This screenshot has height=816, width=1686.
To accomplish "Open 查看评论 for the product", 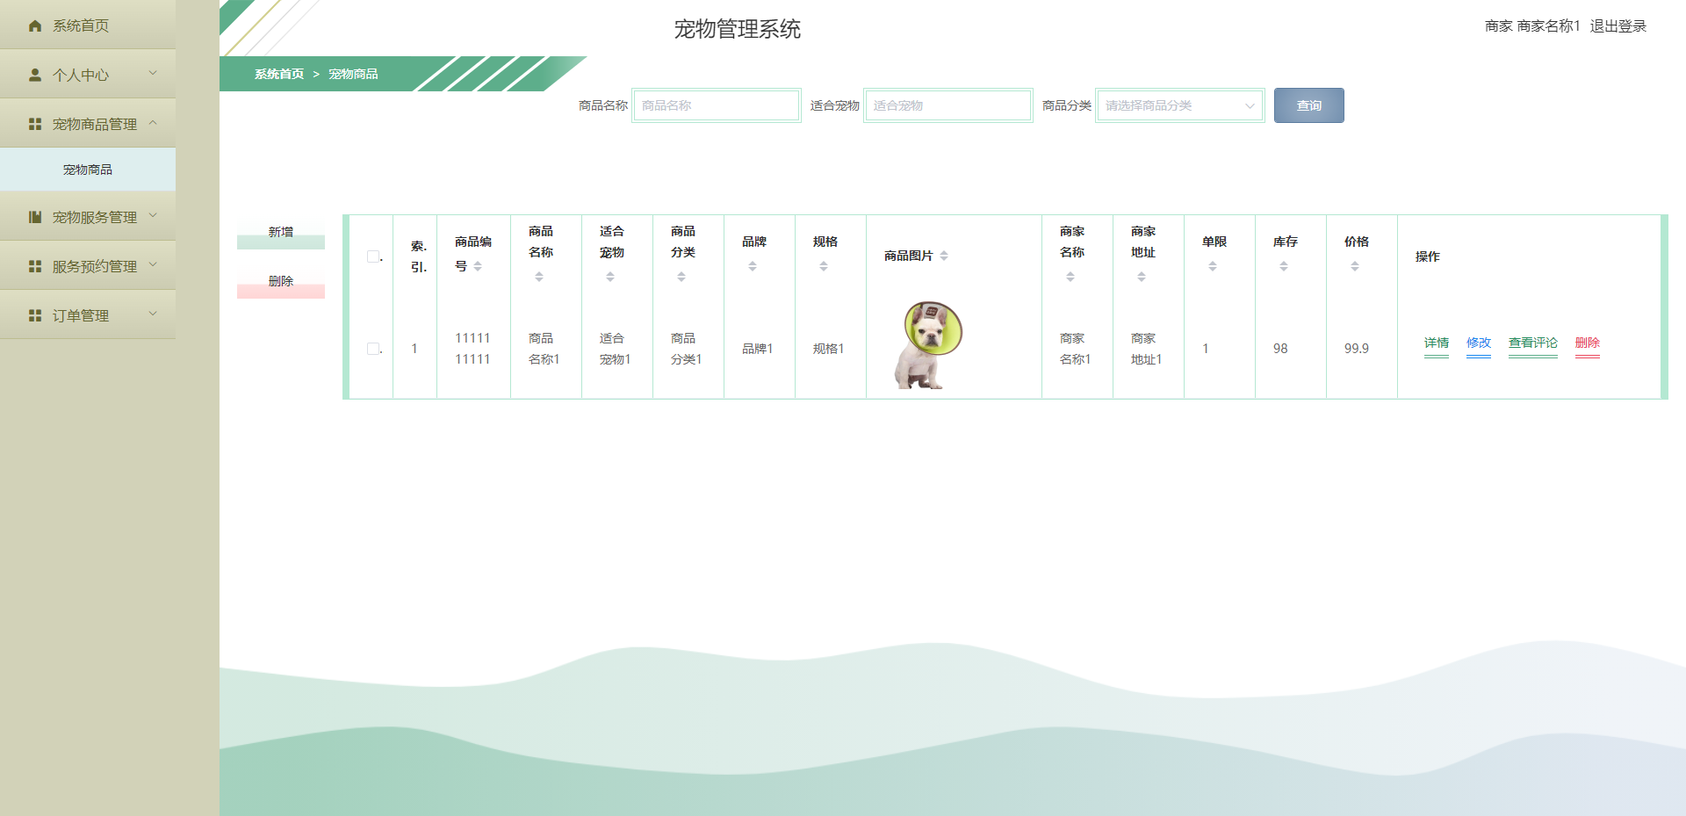I will coord(1532,343).
